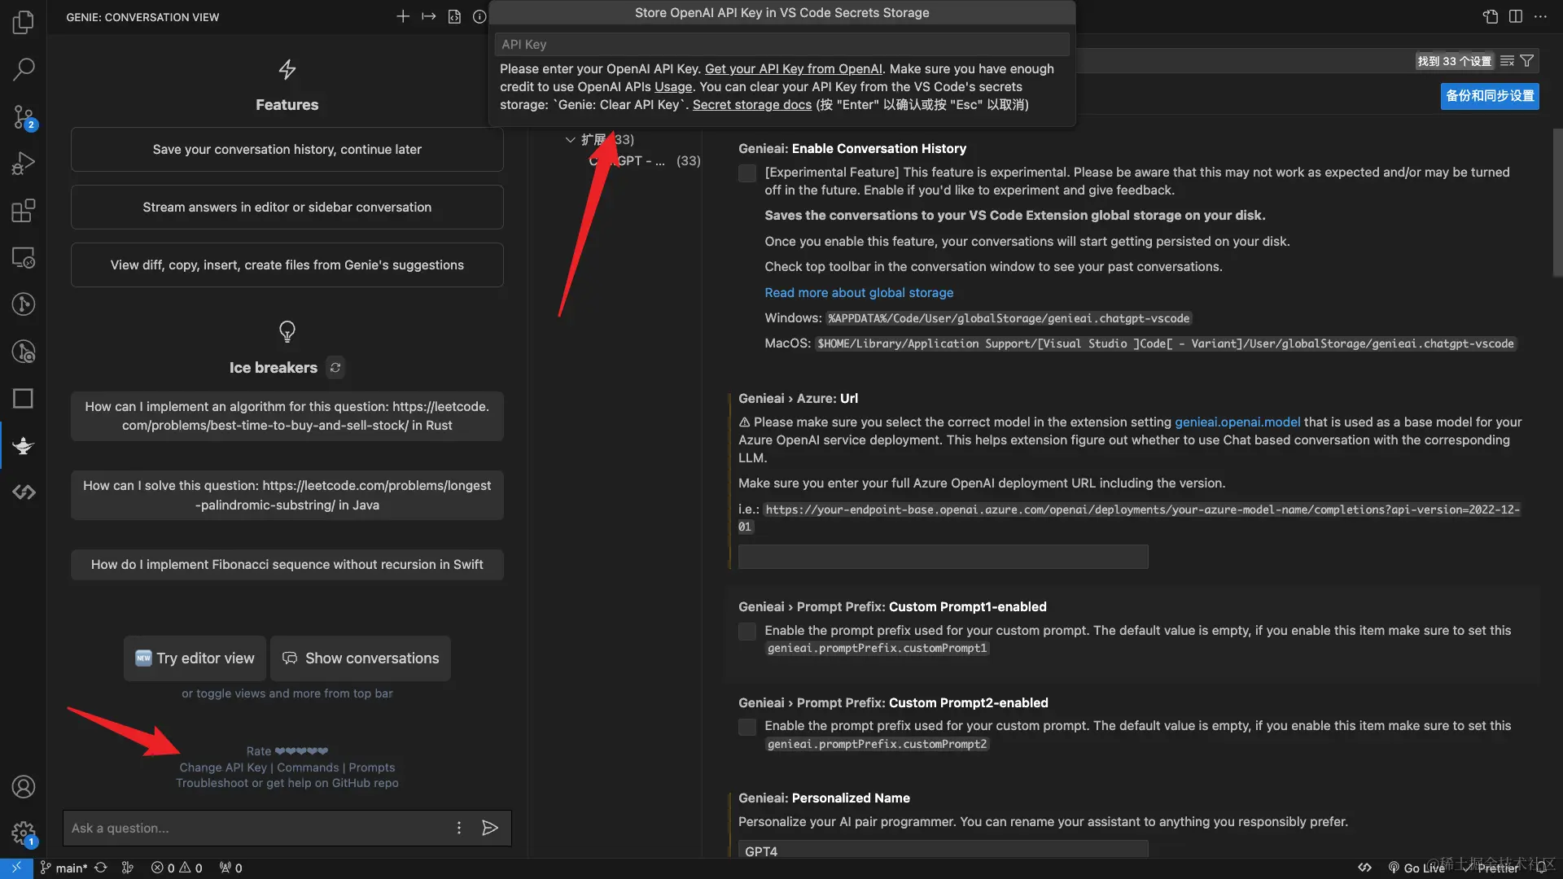Image resolution: width=1563 pixels, height=879 pixels.
Task: Open Troubleshoot or get help on GitHub repo
Action: coord(287,783)
